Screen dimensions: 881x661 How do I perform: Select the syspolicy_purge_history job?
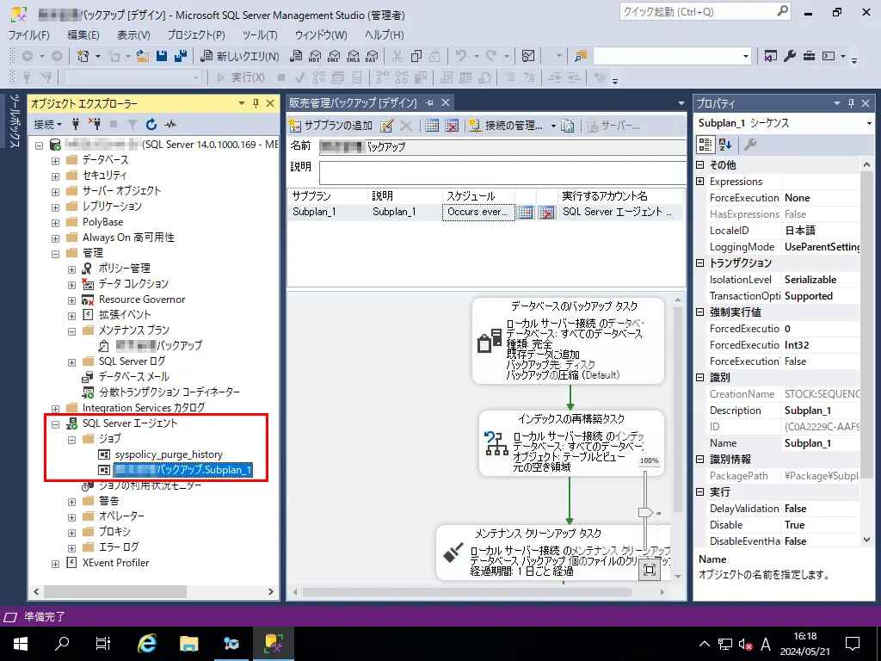click(169, 454)
